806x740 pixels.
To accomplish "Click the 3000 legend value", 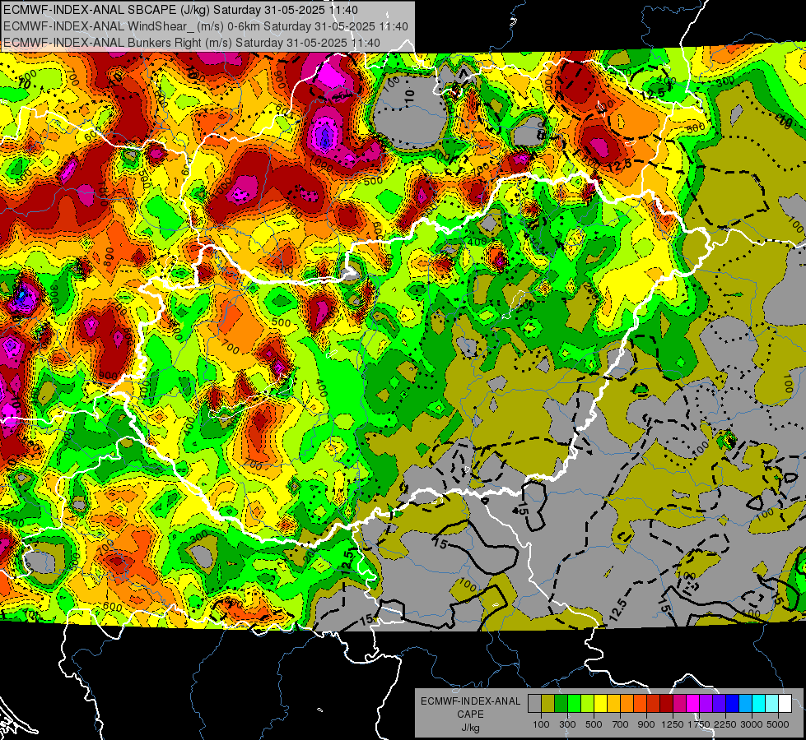I will click(752, 724).
